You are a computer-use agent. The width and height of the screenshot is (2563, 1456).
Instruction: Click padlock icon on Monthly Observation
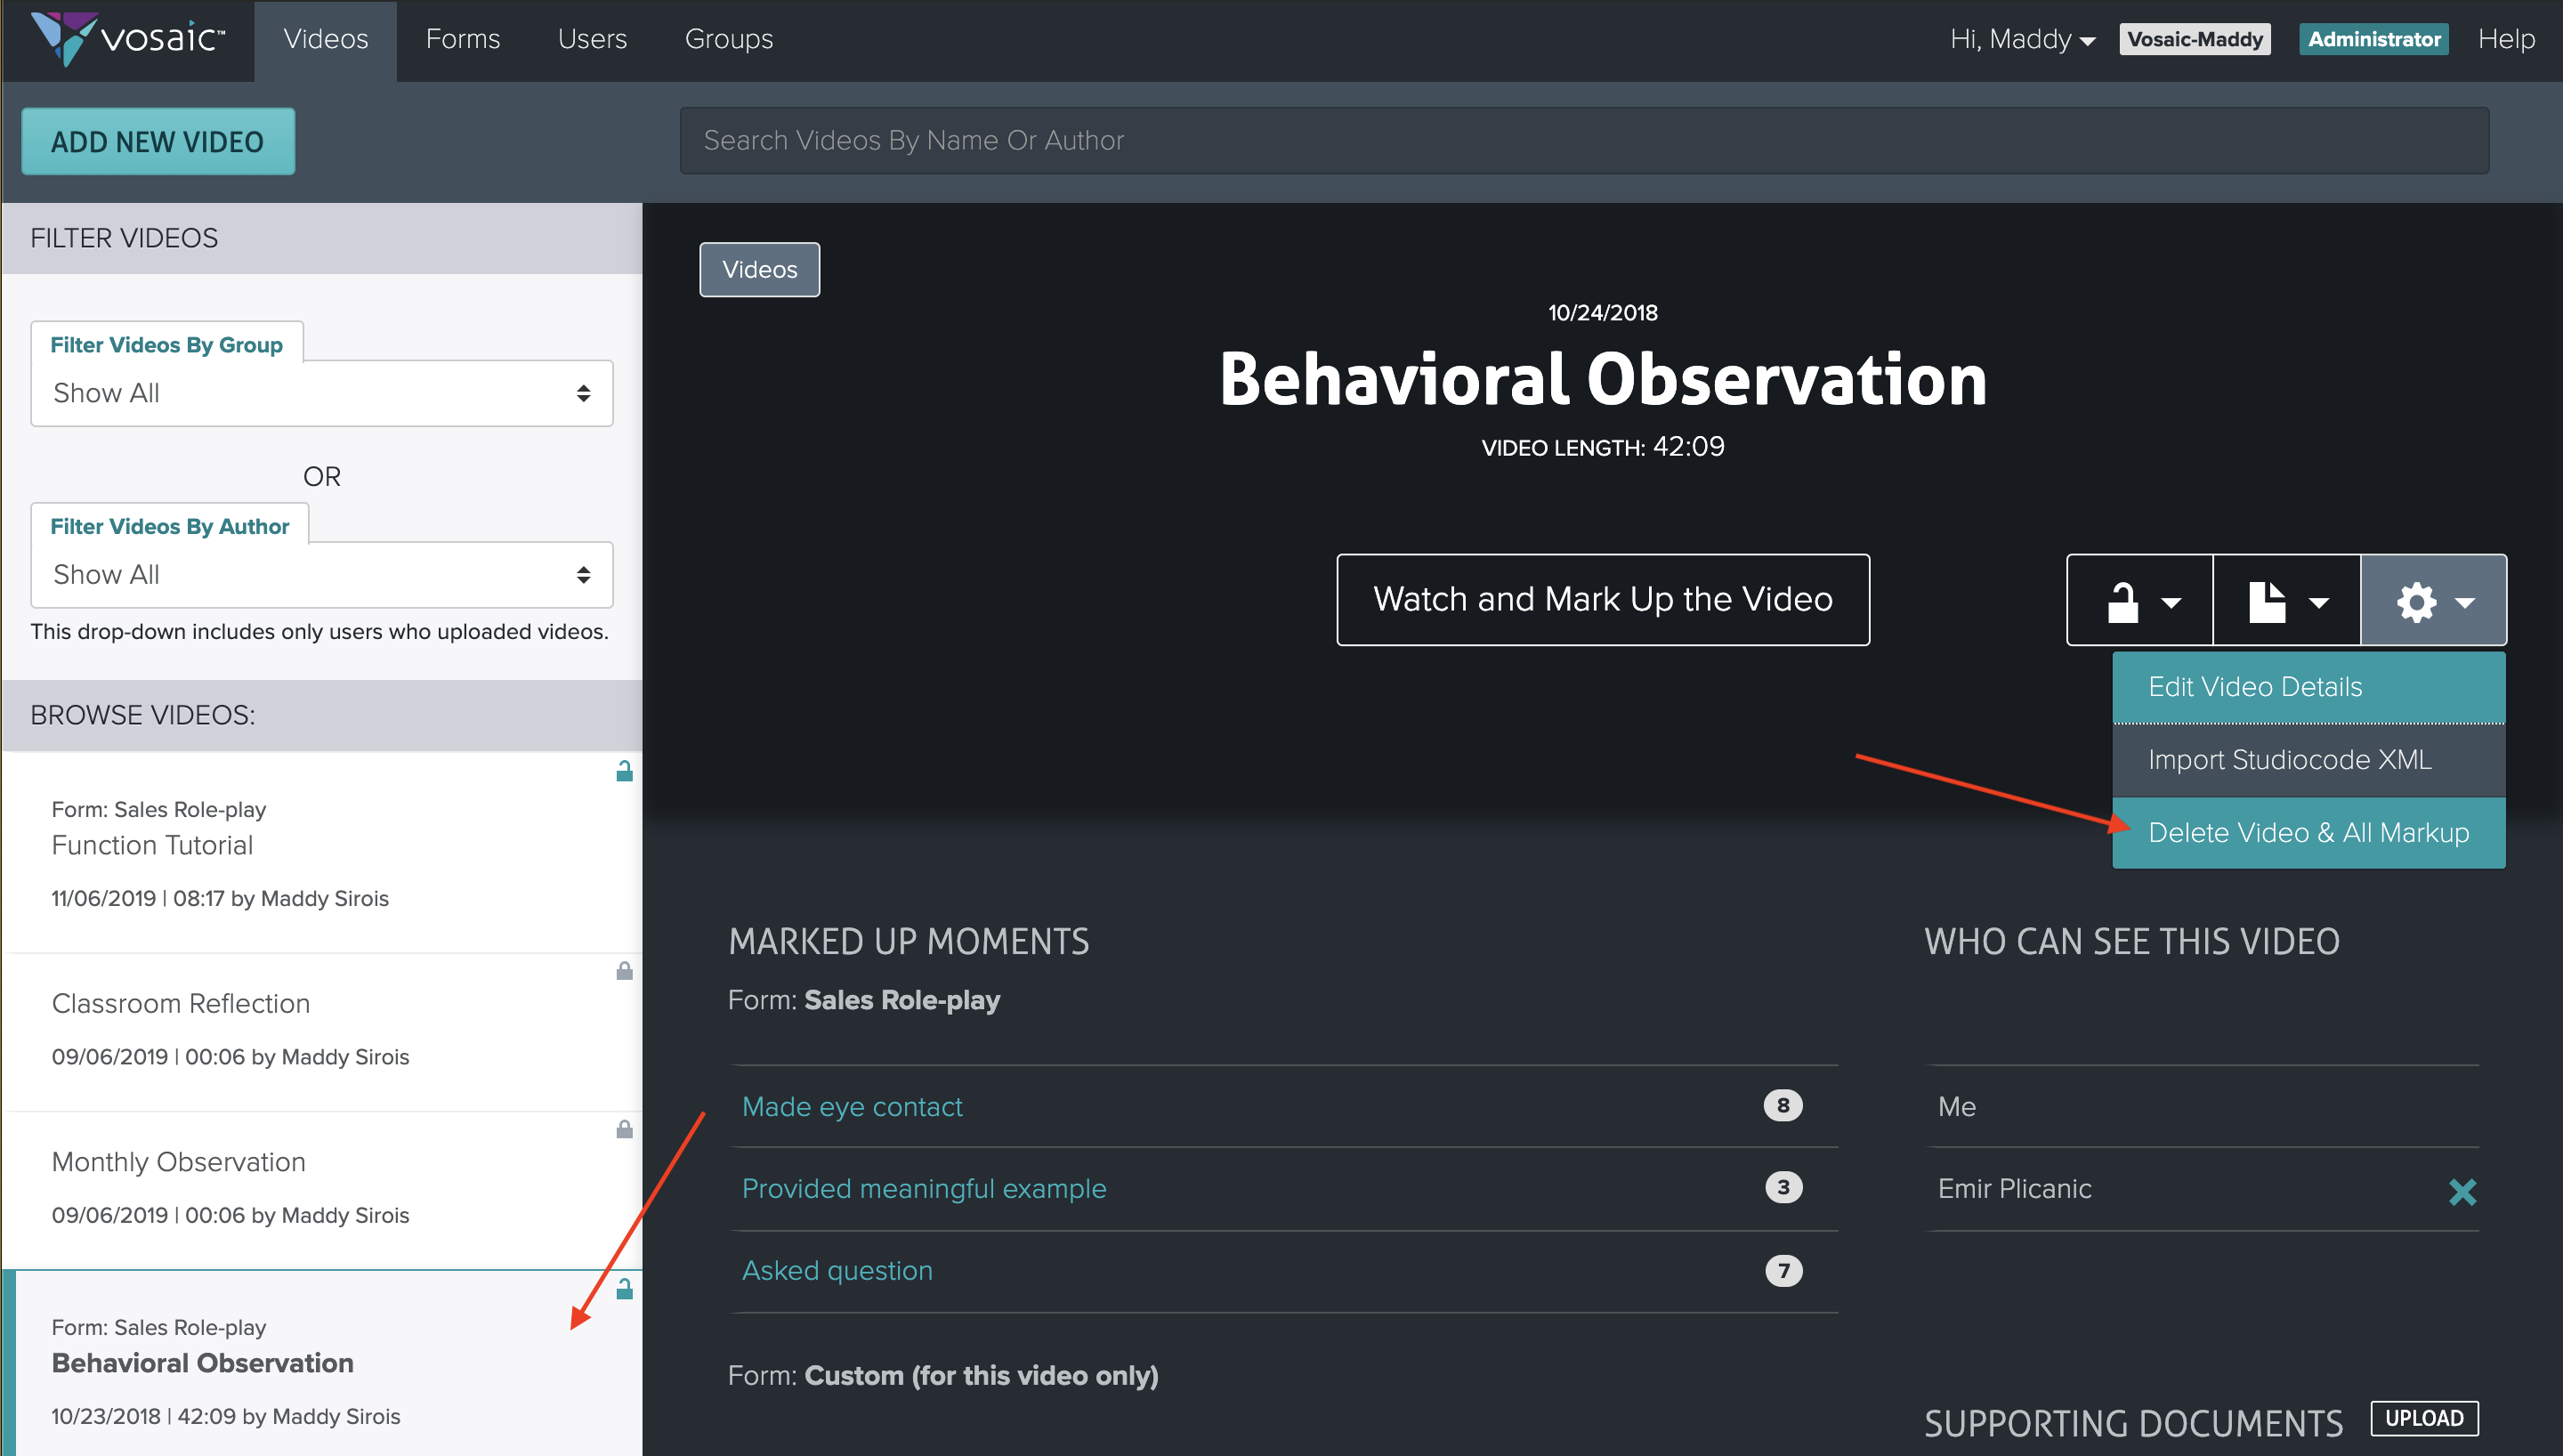(624, 1129)
